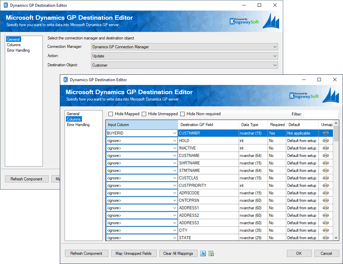Click the unmap icon for CUSTPRIORITY row

pos(326,186)
